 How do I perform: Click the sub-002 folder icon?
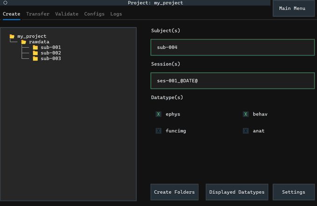[35, 53]
